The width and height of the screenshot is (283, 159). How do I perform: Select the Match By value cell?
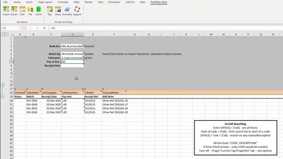(x=73, y=54)
